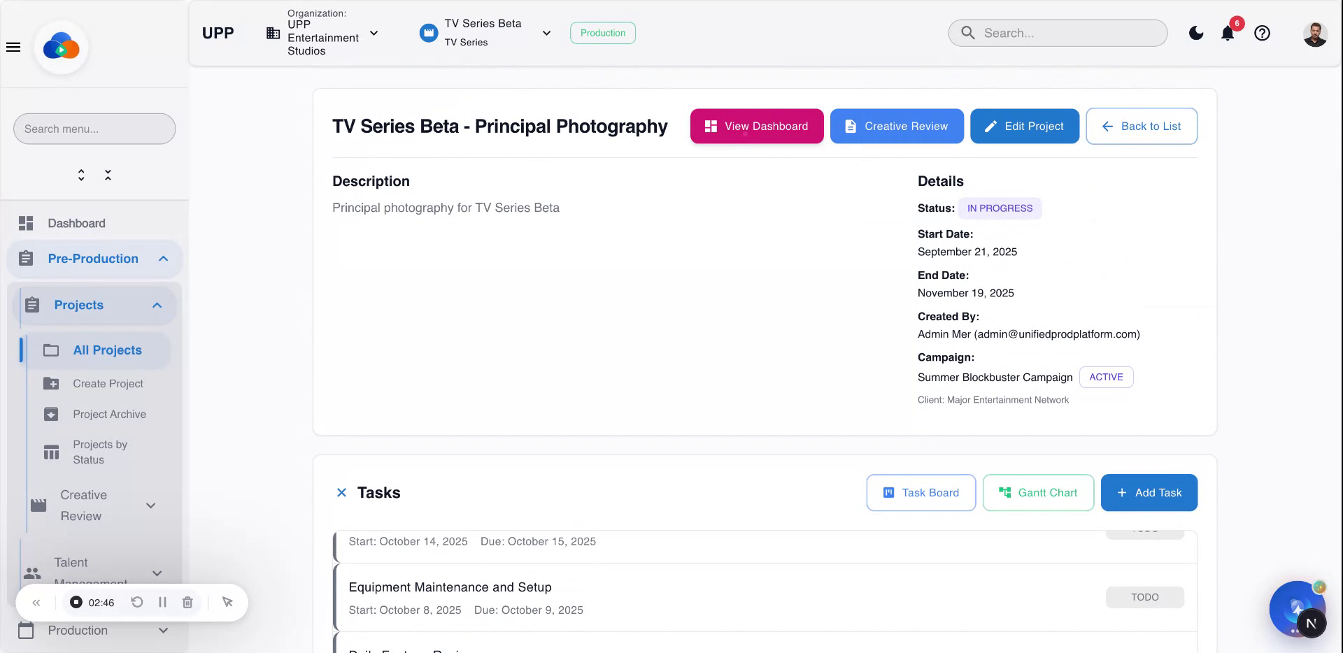This screenshot has width=1343, height=653.
Task: Open the notifications bell with 6 alerts
Action: (x=1226, y=33)
